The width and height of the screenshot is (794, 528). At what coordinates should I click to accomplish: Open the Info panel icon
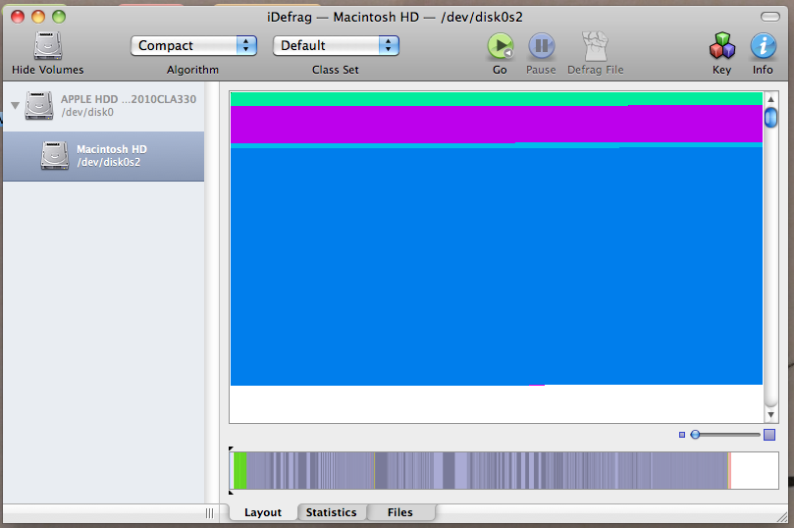[x=763, y=46]
